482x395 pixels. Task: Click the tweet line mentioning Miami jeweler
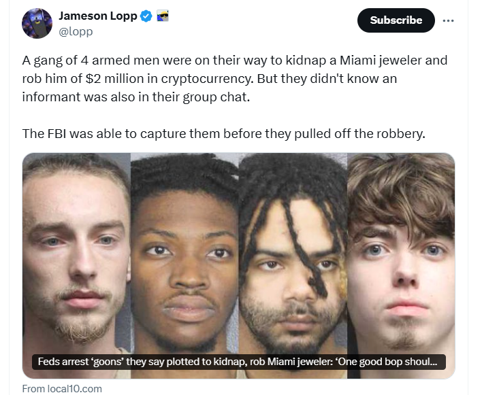point(235,60)
